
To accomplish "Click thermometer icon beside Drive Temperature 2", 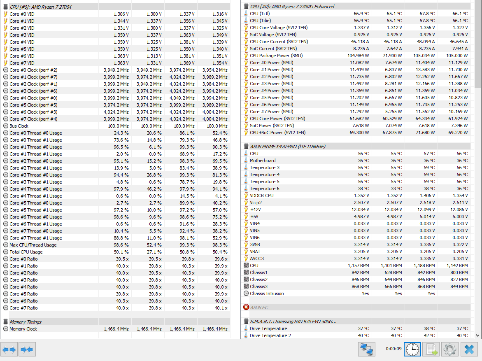I will pyautogui.click(x=246, y=335).
